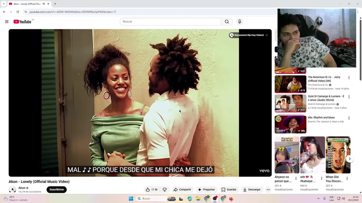Open the wth #katseye Short thumbnail

click(x=313, y=155)
